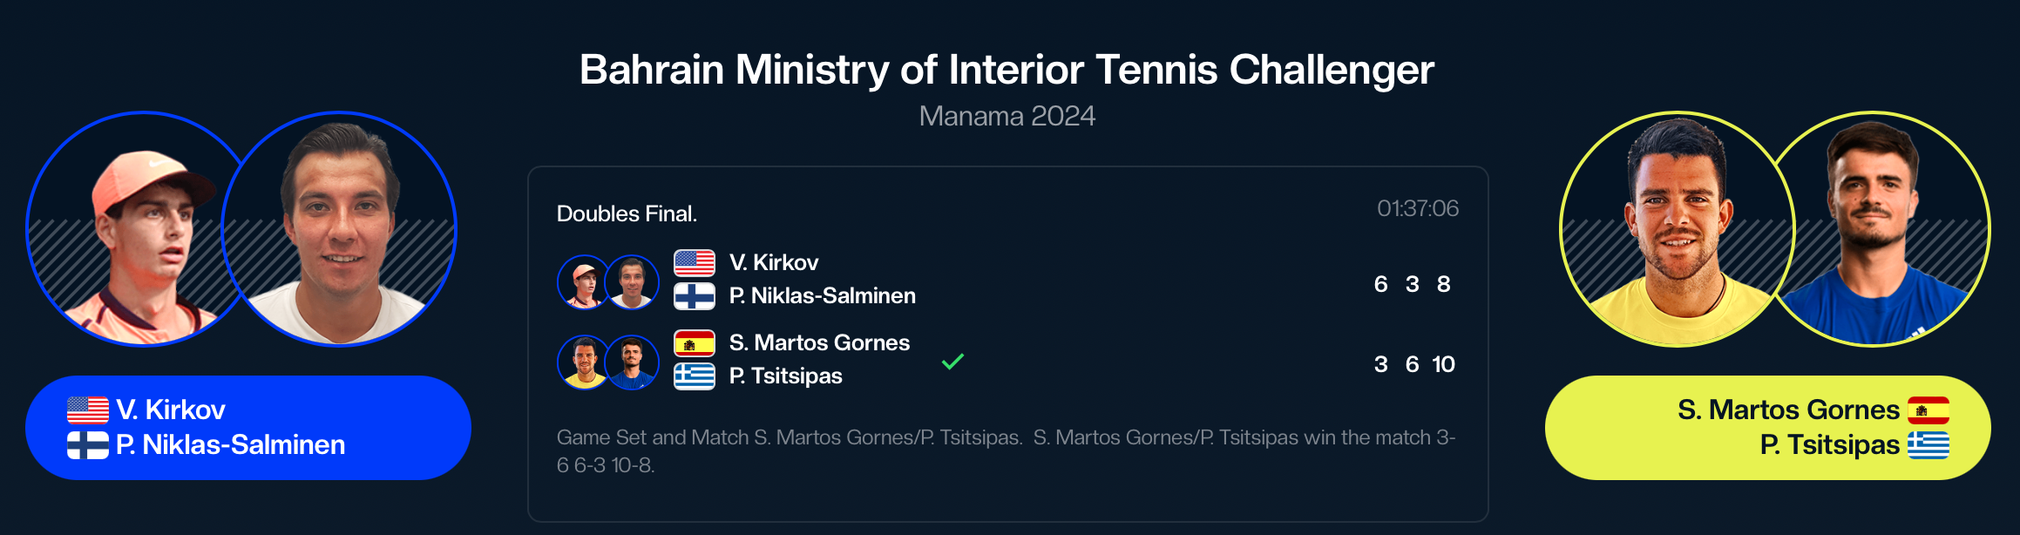Click the green winner checkmark
2020x535 pixels.
point(952,361)
